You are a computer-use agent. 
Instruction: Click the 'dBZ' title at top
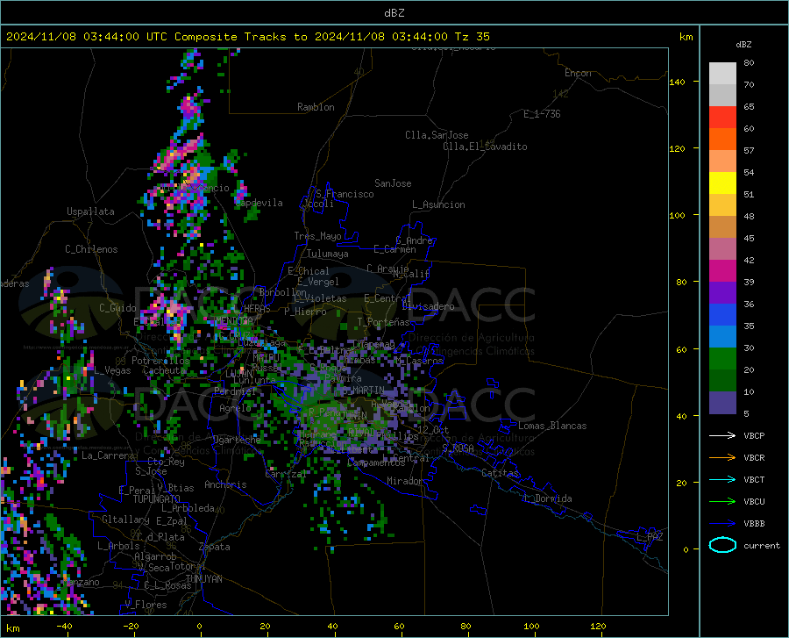394,13
